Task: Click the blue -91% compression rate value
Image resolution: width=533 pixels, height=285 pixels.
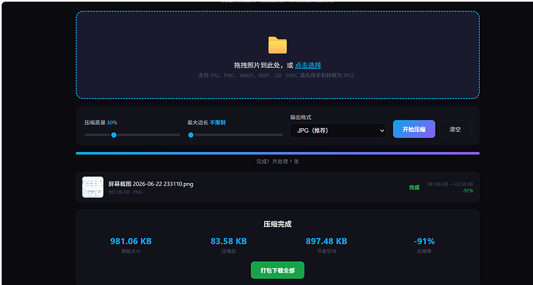Action: click(x=424, y=241)
